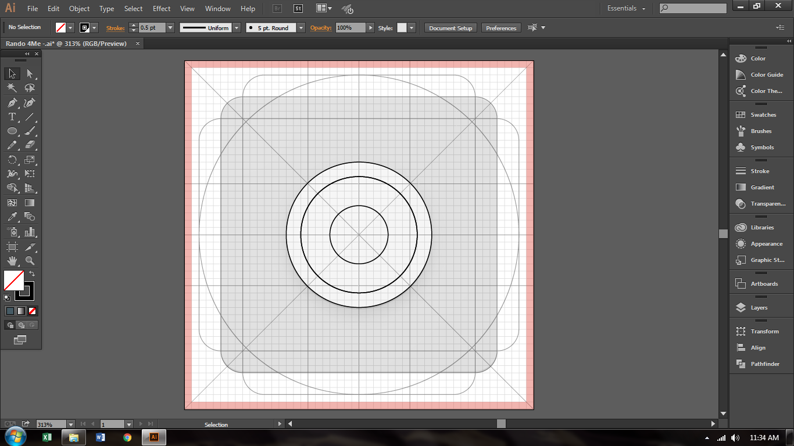Select the Pencil tool
Viewport: 794px width, 446px height.
(x=12, y=145)
